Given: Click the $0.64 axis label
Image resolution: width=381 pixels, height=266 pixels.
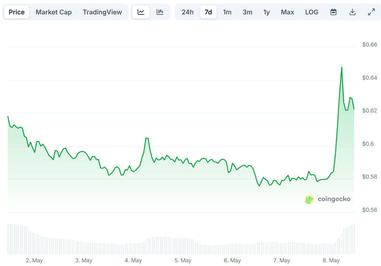Looking at the screenshot, I should pyautogui.click(x=369, y=77).
